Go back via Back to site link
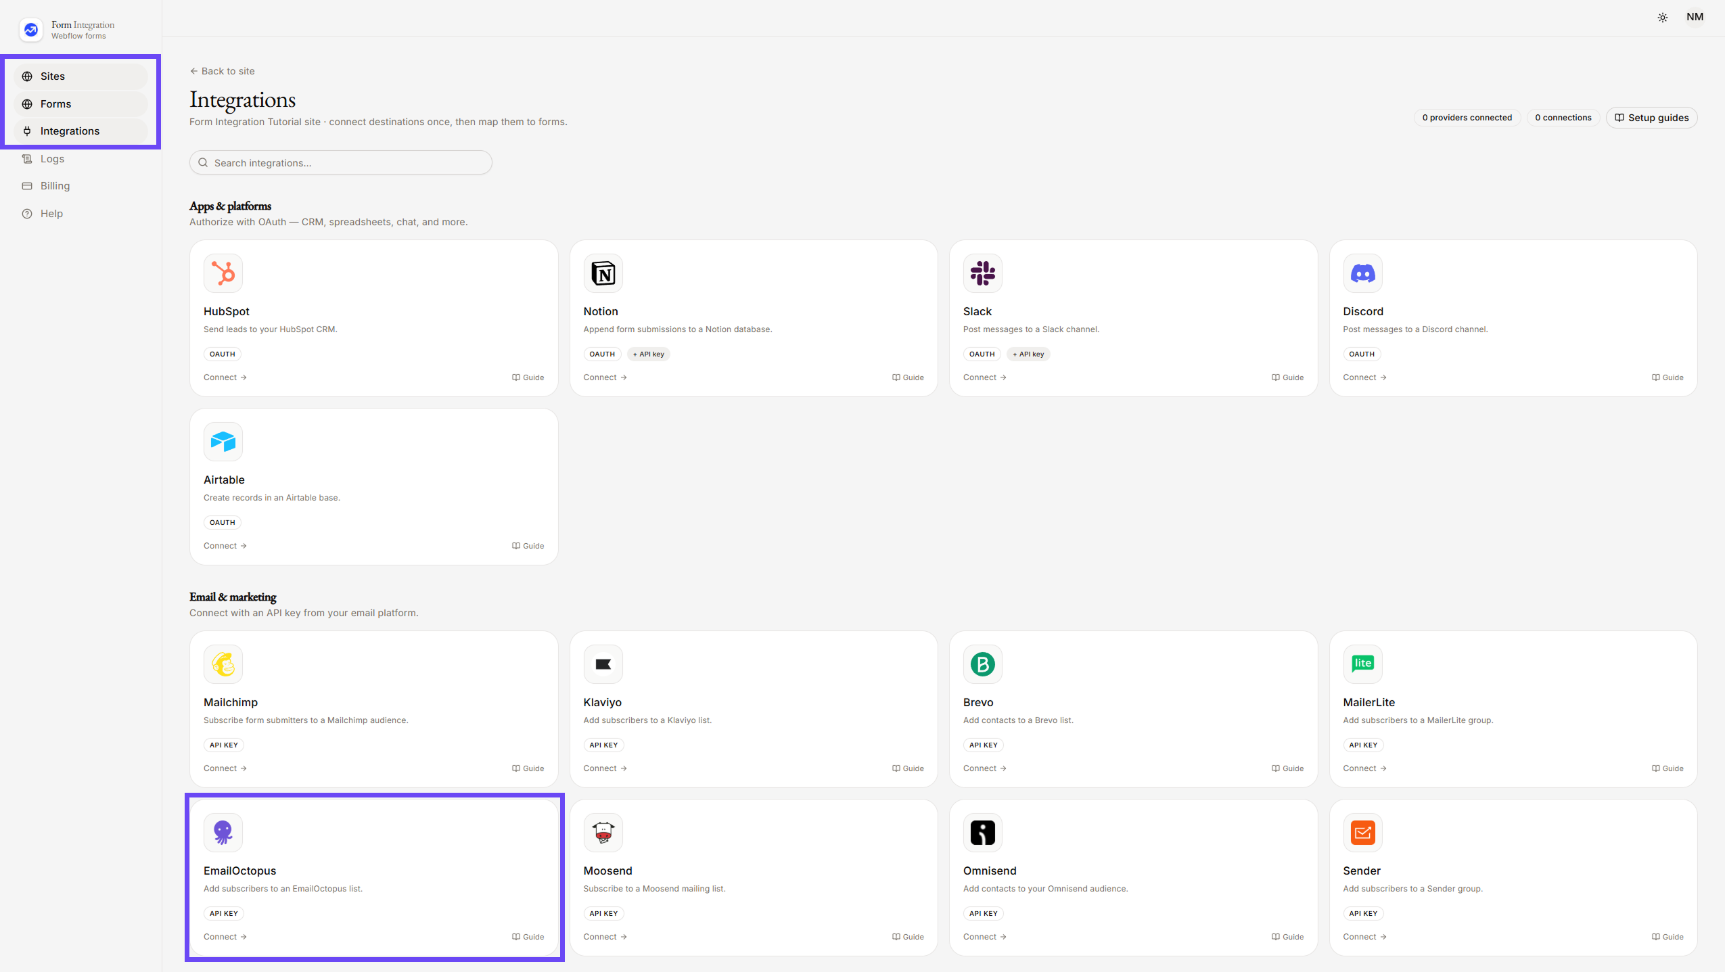Image resolution: width=1725 pixels, height=972 pixels. click(223, 71)
